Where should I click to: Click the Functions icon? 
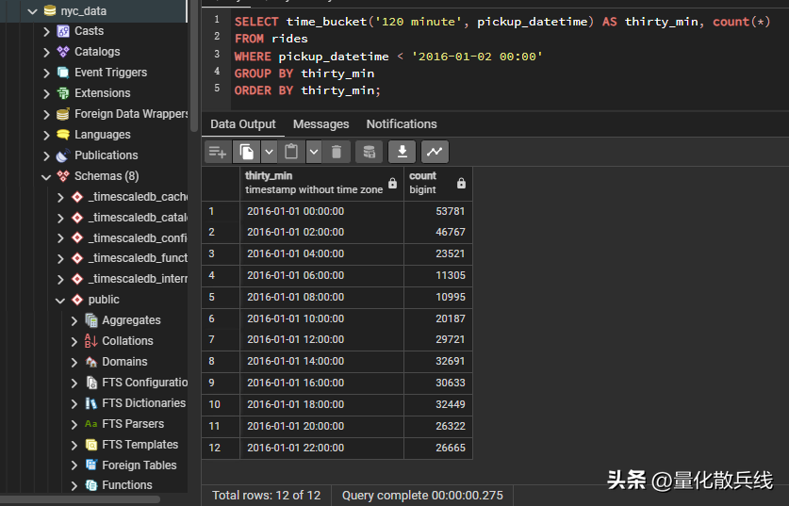click(91, 485)
